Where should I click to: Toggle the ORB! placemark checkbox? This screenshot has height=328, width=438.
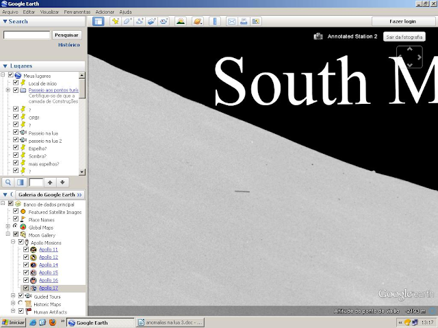pos(16,117)
